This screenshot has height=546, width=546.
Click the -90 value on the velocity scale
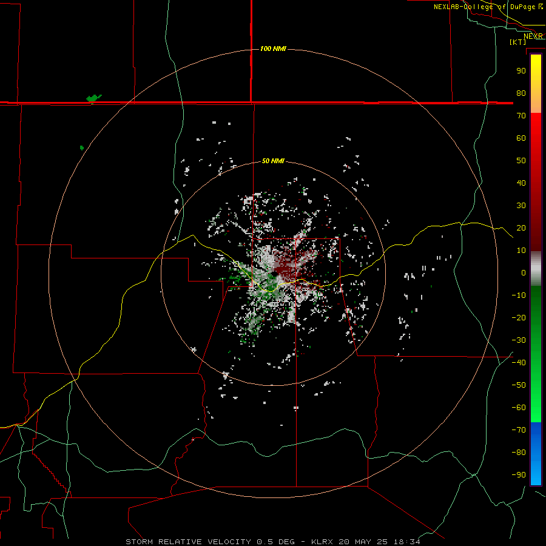[519, 475]
